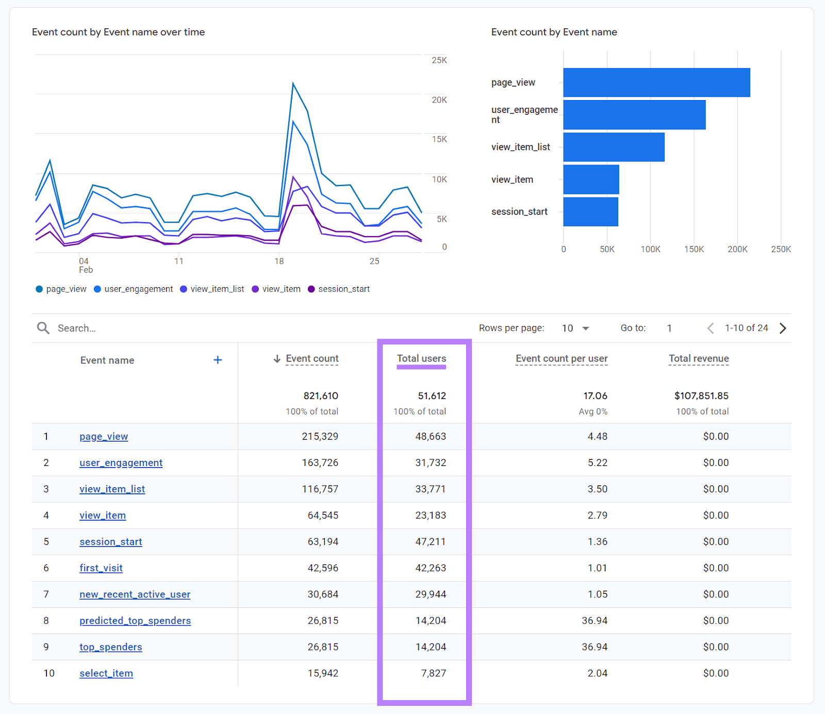Click the descending sort arrow beside Event count
The width and height of the screenshot is (825, 714).
(x=277, y=358)
